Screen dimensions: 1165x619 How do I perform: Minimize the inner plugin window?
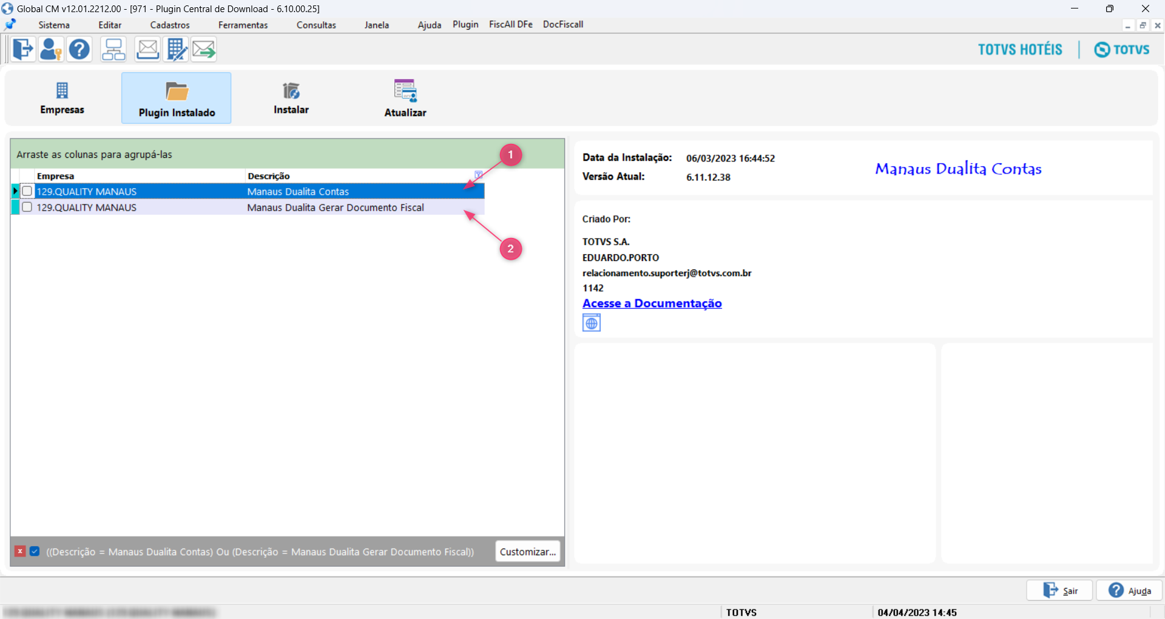click(1128, 25)
